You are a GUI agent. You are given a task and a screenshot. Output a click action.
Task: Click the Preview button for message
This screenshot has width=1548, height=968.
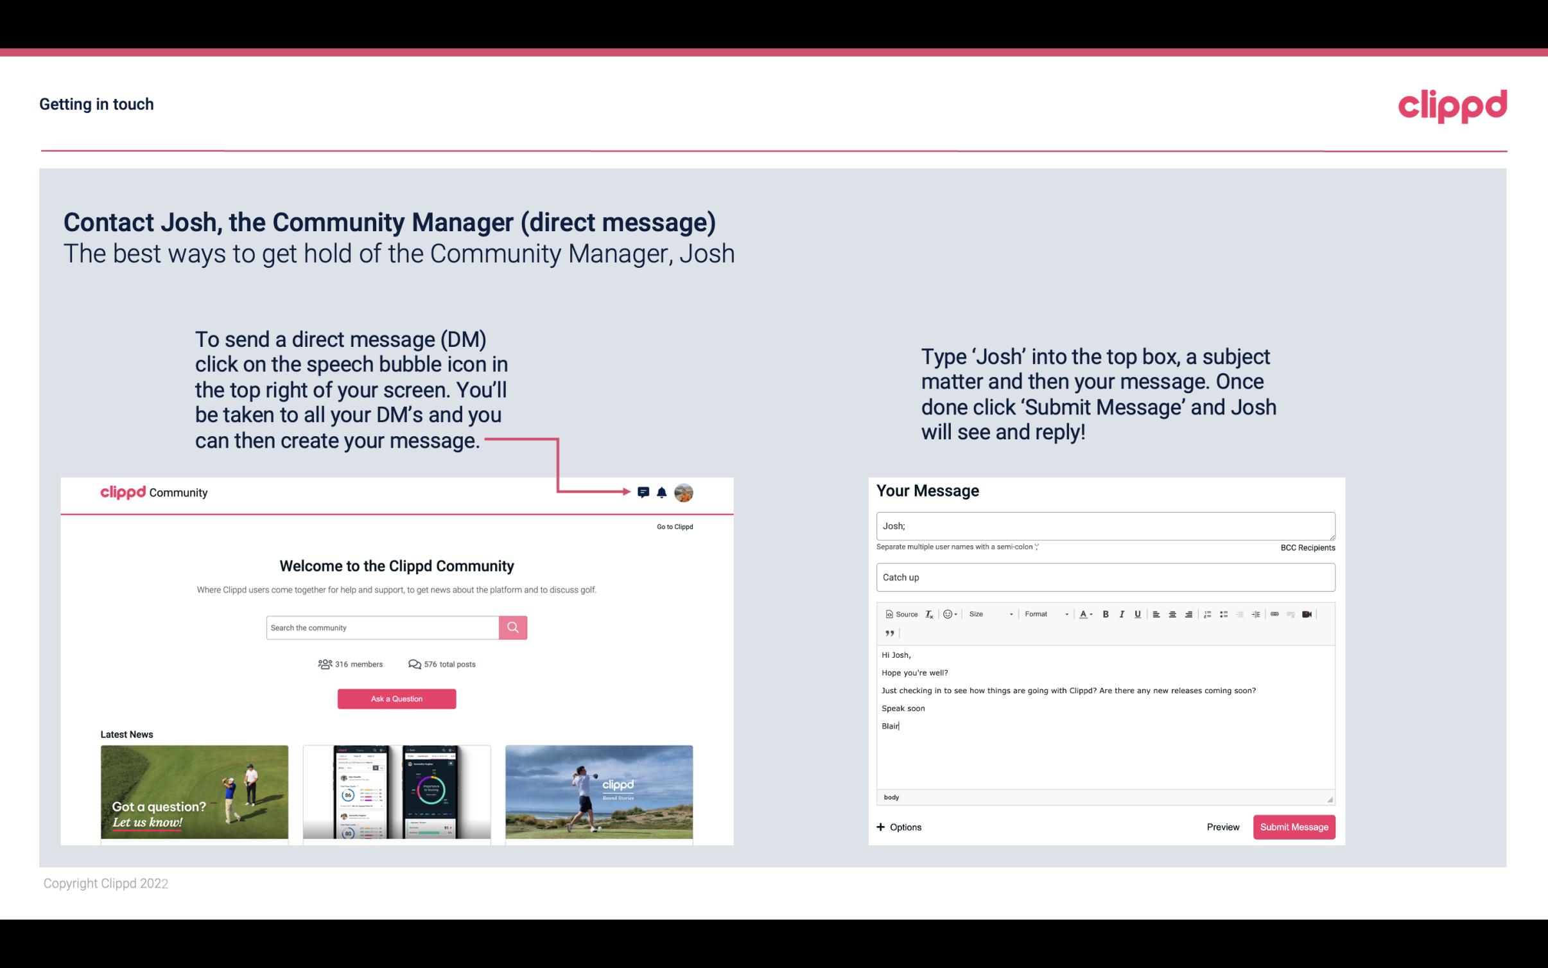coord(1221,827)
